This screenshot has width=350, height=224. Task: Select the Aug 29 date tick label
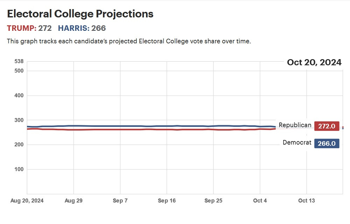74,201
